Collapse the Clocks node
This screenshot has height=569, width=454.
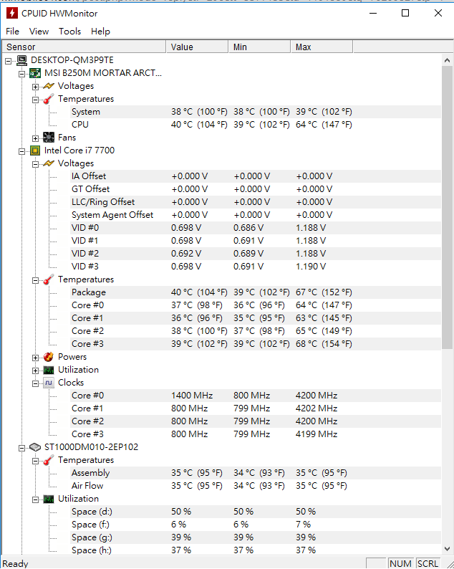35,383
